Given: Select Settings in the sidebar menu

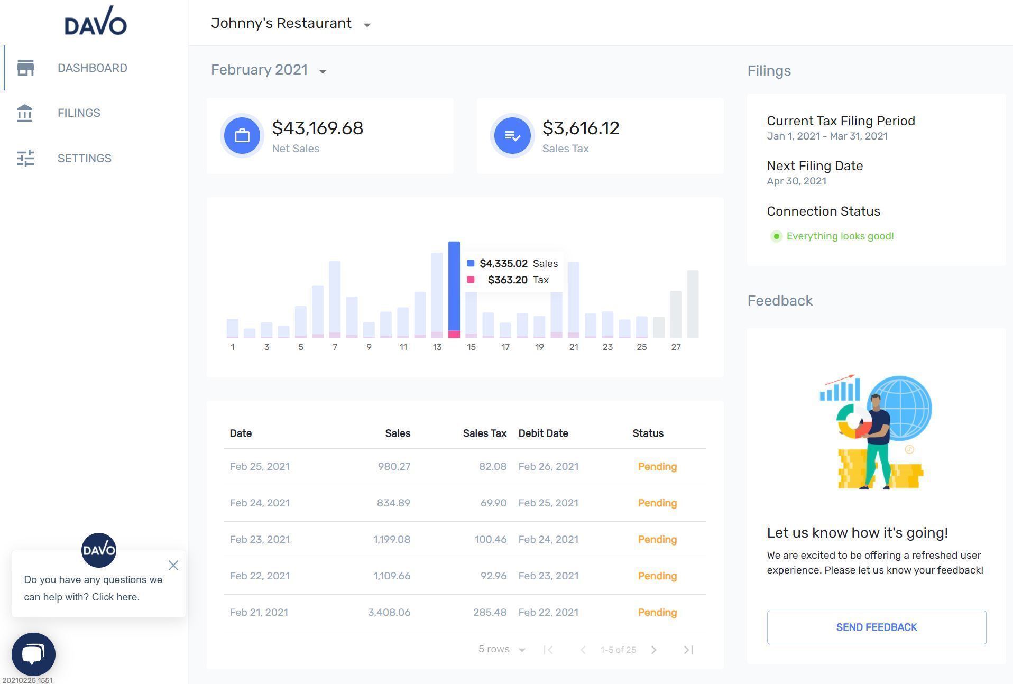Looking at the screenshot, I should (x=85, y=158).
